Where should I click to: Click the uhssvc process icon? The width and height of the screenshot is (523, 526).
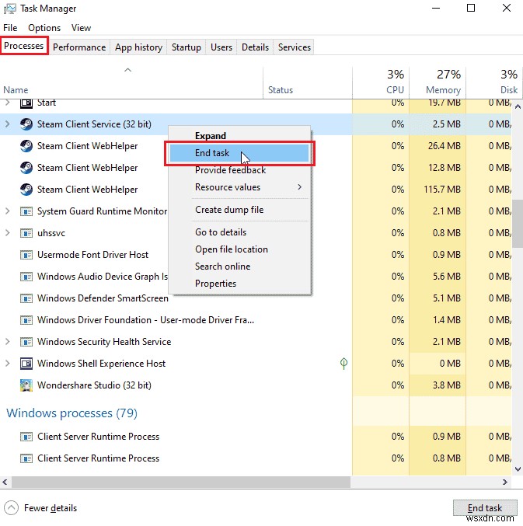point(26,232)
